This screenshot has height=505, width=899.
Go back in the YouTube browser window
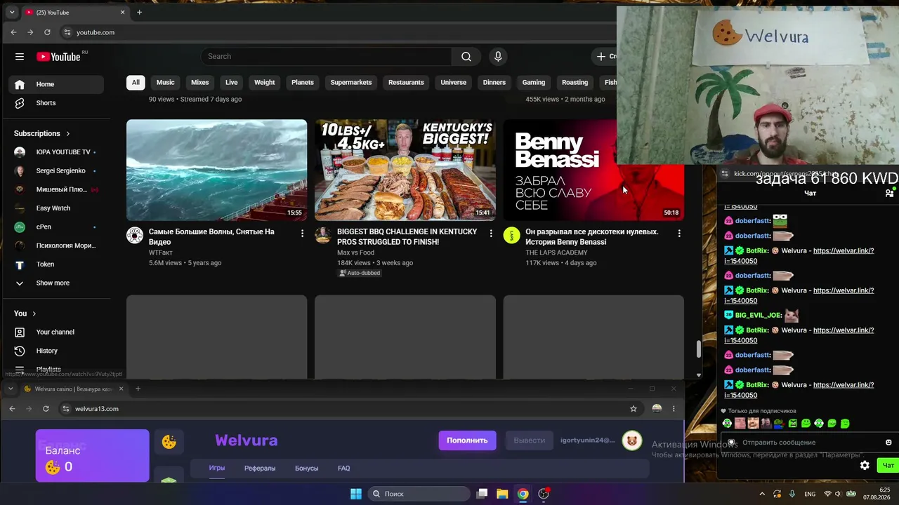13,32
